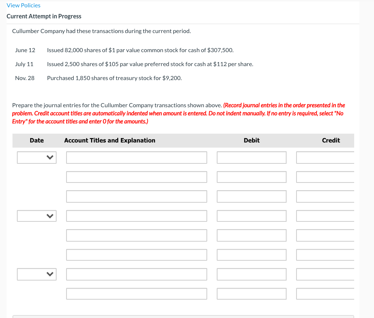Open the second journal entry date dropdown

click(x=36, y=216)
